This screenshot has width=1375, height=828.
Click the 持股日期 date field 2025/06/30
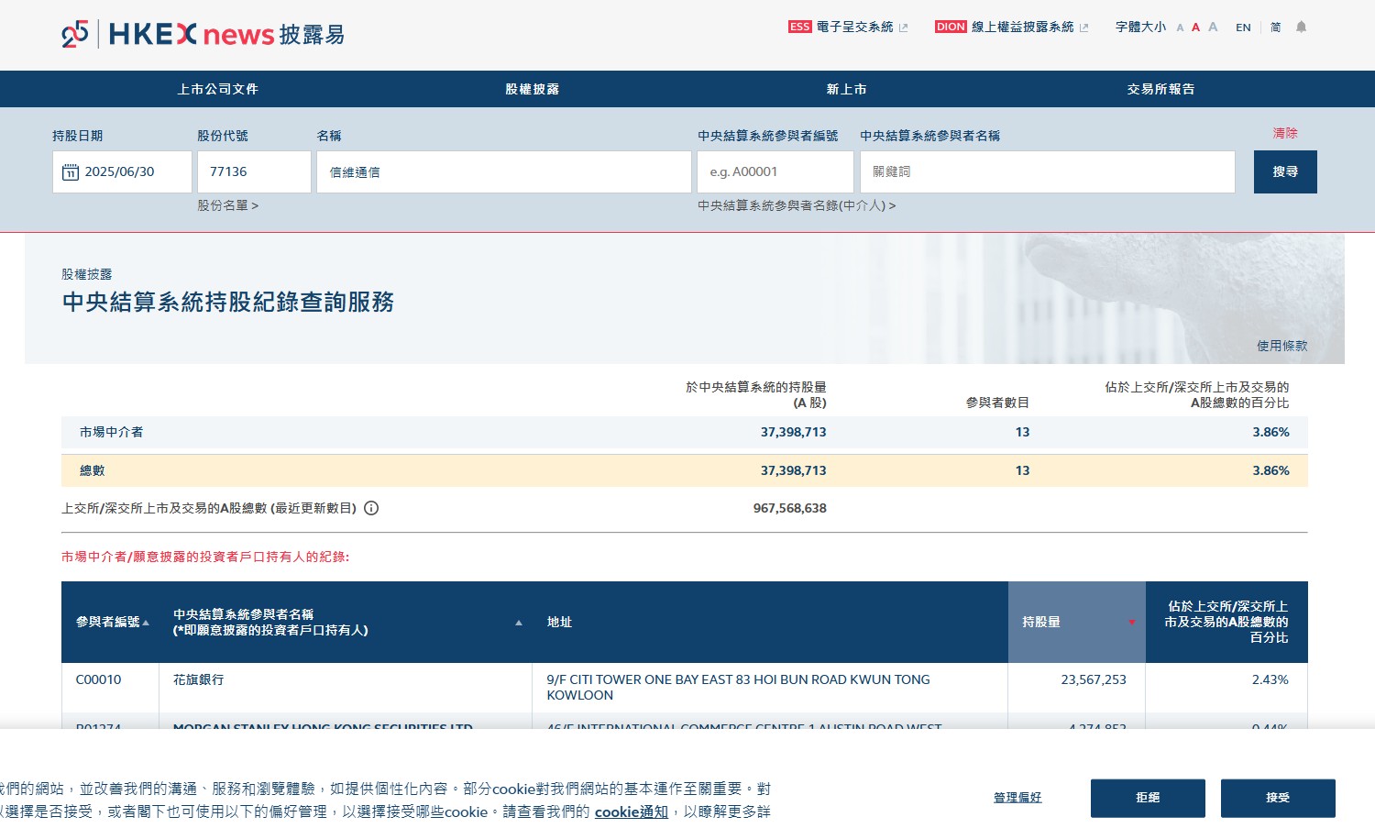[x=122, y=171]
